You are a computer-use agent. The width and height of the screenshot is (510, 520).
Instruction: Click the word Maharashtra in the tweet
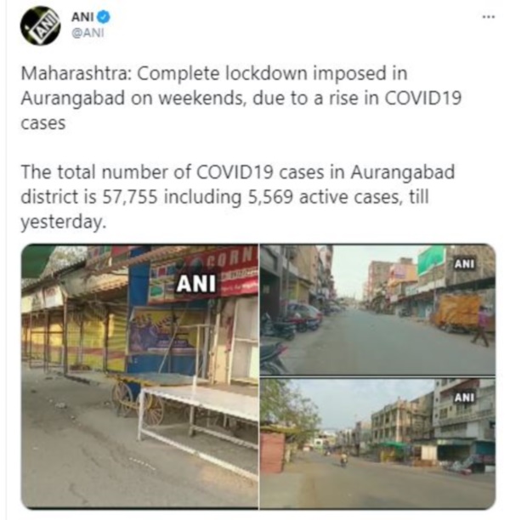point(76,73)
